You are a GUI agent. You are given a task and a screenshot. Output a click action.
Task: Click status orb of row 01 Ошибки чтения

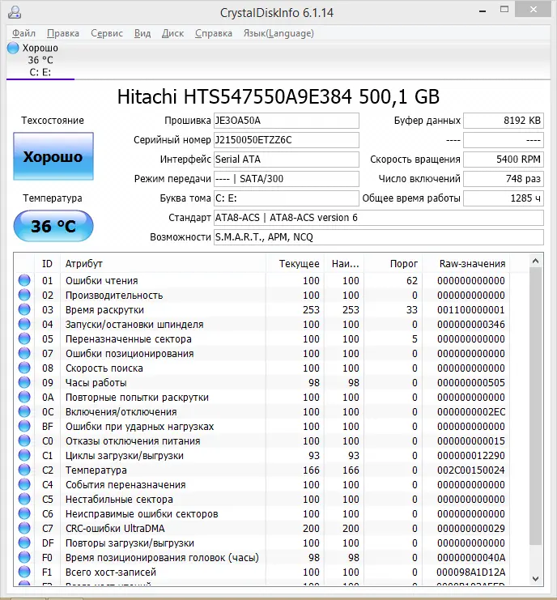(x=24, y=280)
